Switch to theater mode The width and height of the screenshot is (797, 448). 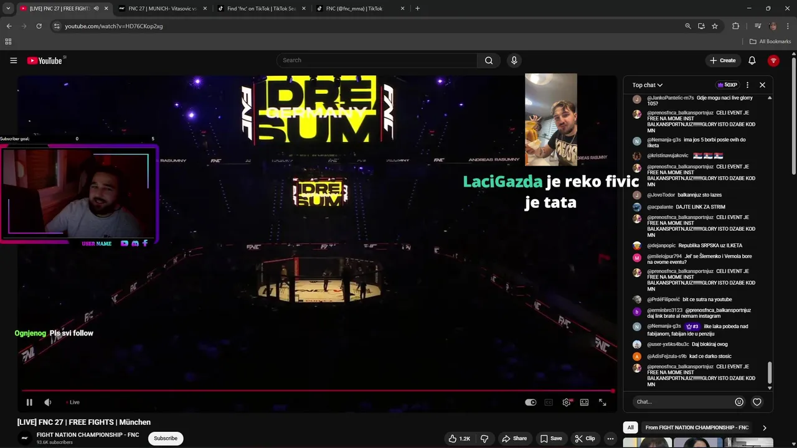pos(584,402)
